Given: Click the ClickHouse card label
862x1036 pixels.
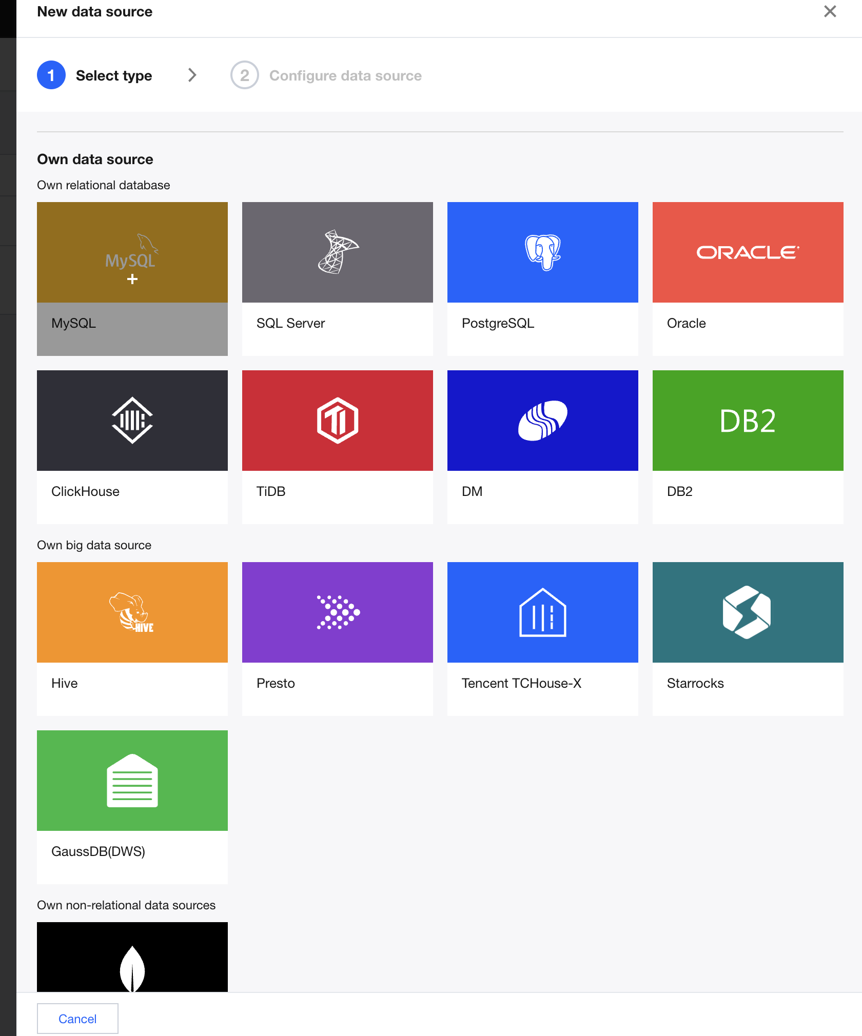Looking at the screenshot, I should click(x=85, y=491).
